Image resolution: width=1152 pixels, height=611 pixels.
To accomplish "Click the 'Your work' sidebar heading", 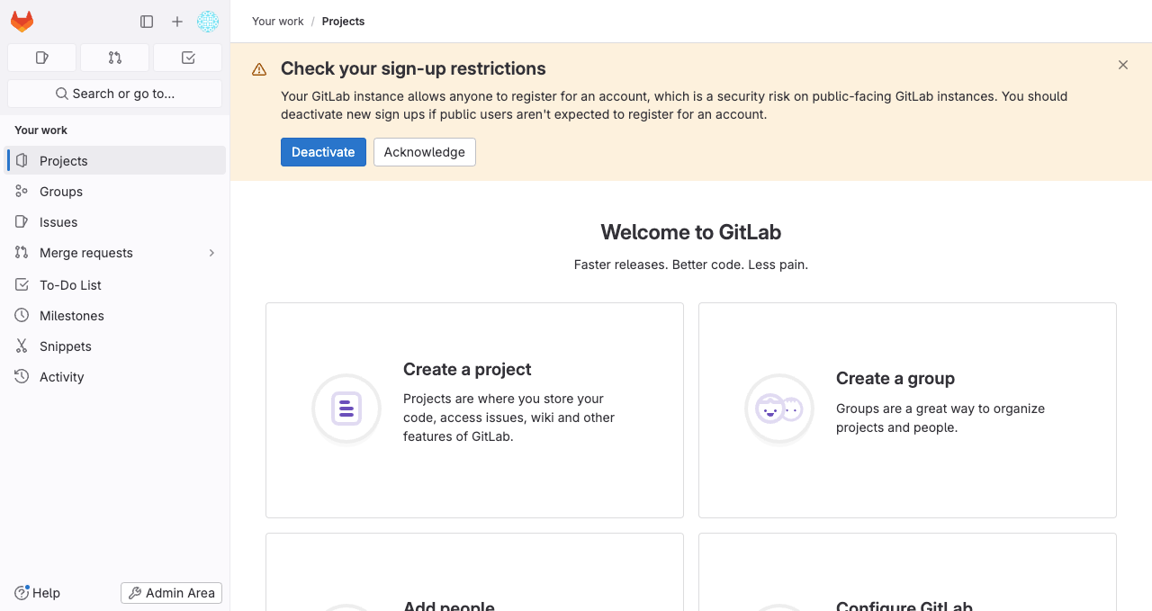I will click(x=41, y=130).
